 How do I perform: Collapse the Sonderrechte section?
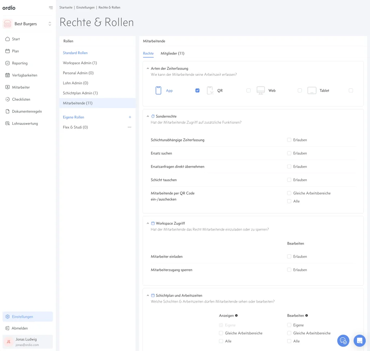pyautogui.click(x=147, y=116)
